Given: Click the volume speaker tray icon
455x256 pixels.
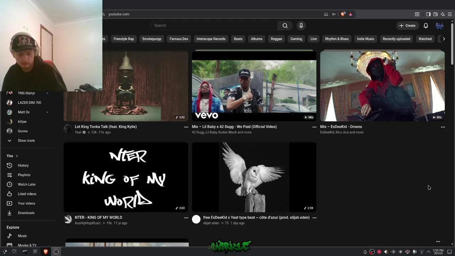Looking at the screenshot, I should tap(386, 252).
